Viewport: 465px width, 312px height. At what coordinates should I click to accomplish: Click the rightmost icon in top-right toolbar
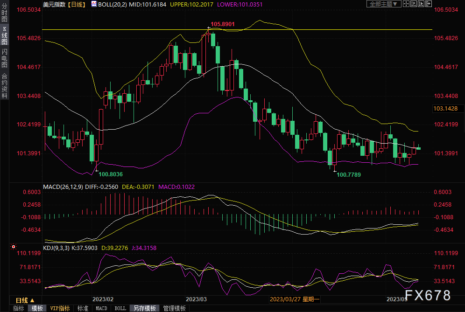428,4
